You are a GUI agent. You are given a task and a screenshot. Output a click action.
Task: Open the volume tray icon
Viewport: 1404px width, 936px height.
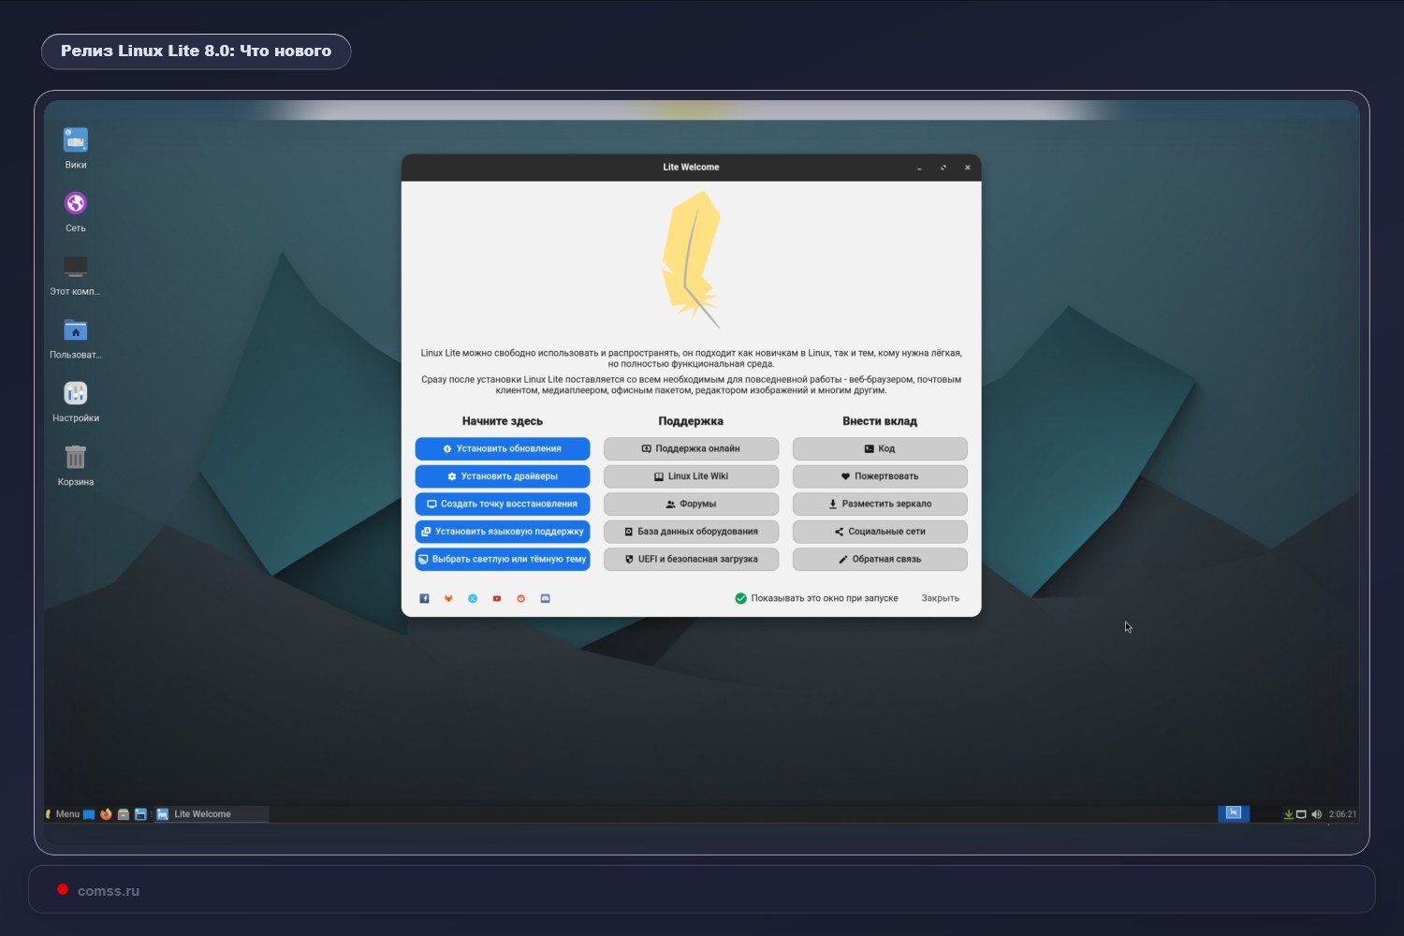[1317, 814]
